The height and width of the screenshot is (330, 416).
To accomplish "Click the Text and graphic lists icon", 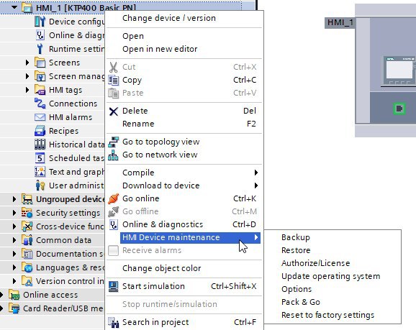I will click(40, 172).
